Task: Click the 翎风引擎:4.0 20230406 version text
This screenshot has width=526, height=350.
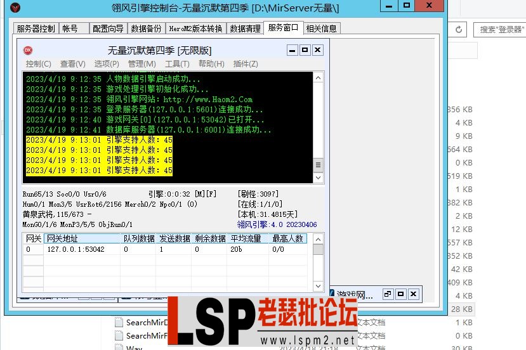Action: click(x=277, y=224)
